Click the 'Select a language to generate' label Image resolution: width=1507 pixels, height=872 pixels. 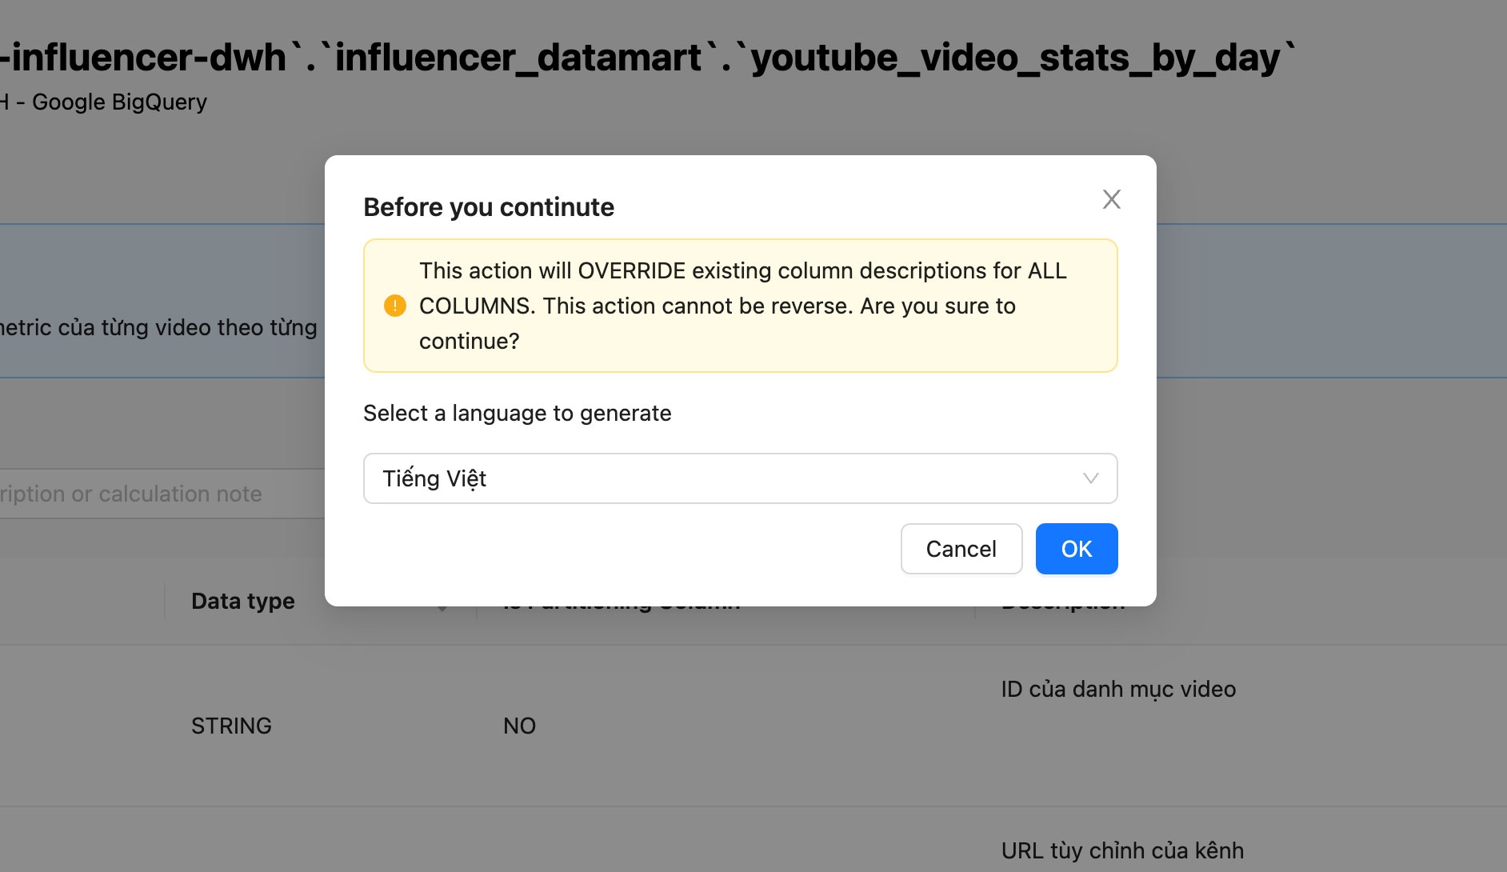pyautogui.click(x=517, y=413)
